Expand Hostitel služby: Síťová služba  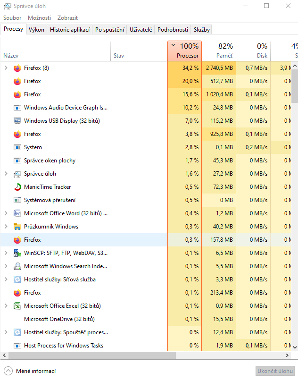point(6,279)
